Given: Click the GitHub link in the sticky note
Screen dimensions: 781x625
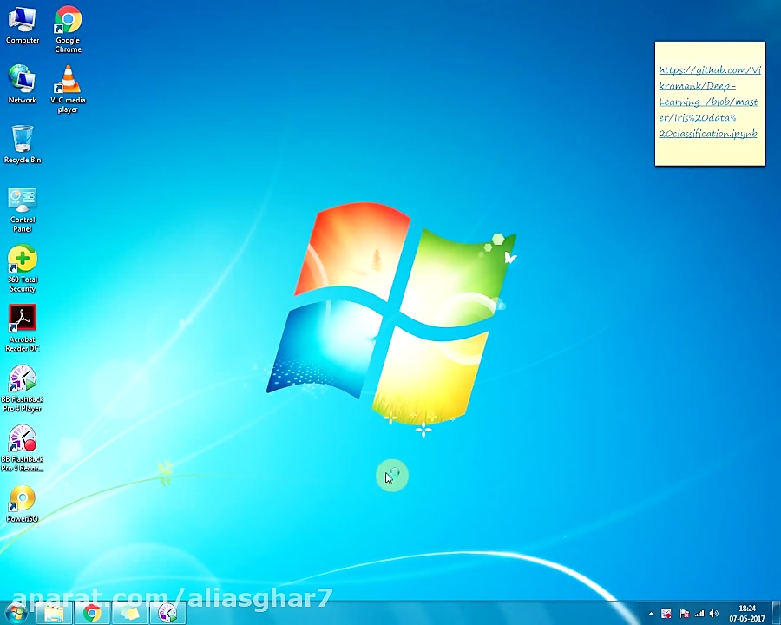Looking at the screenshot, I should coord(708,102).
